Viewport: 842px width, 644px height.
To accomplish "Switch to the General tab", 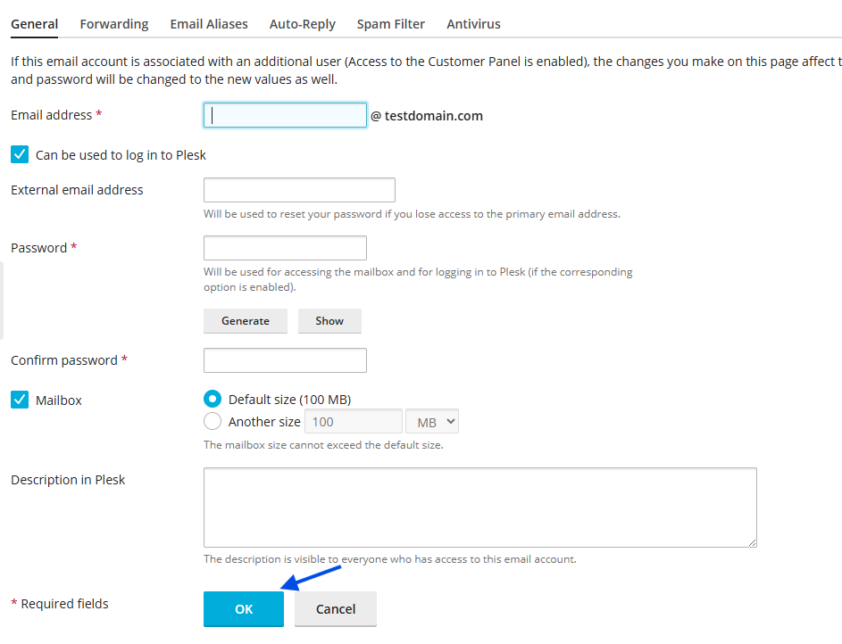I will (x=34, y=24).
